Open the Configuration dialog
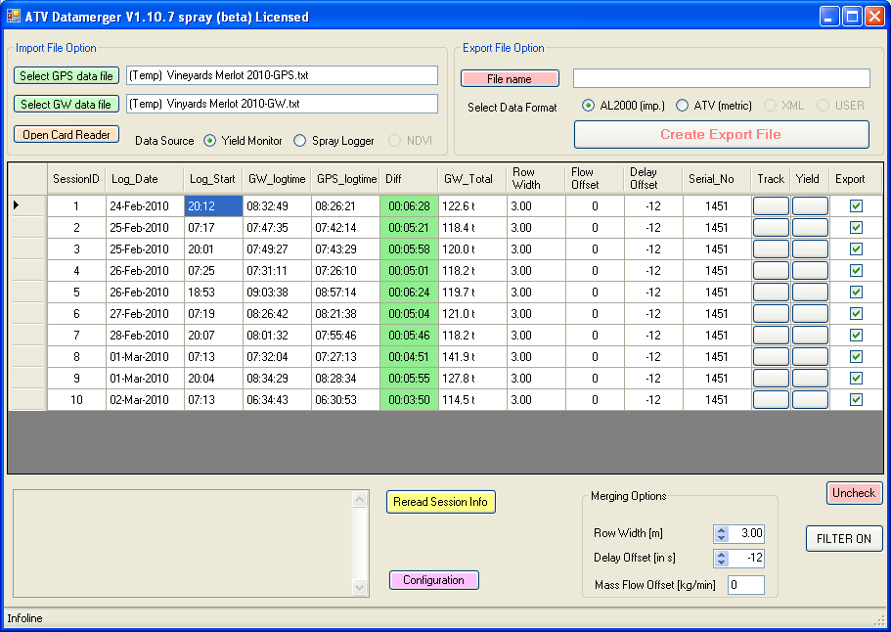 click(433, 580)
